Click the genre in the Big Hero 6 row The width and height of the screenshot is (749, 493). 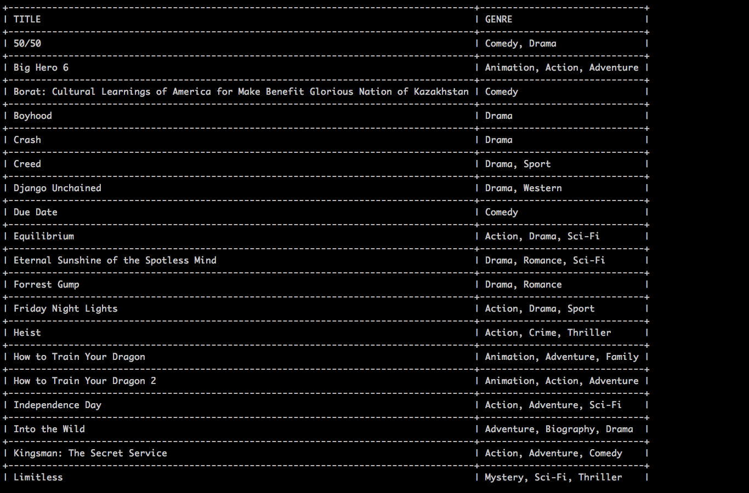tap(561, 67)
